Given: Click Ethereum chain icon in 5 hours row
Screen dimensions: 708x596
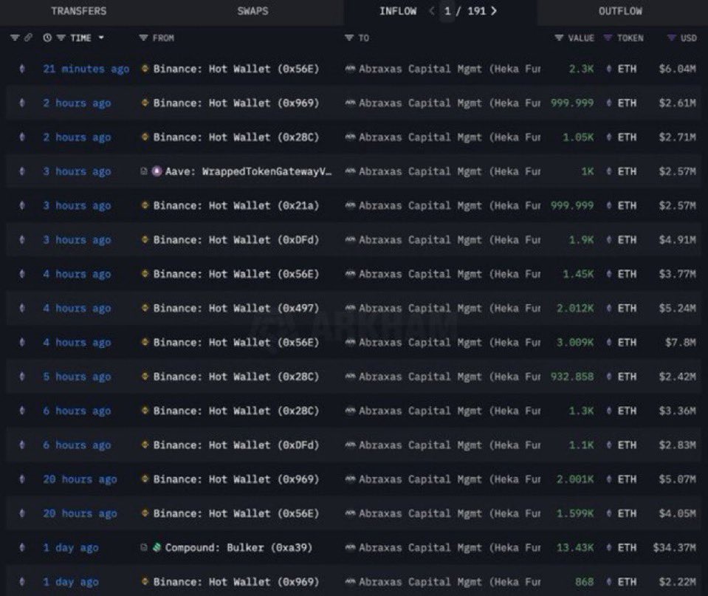Looking at the screenshot, I should (22, 377).
